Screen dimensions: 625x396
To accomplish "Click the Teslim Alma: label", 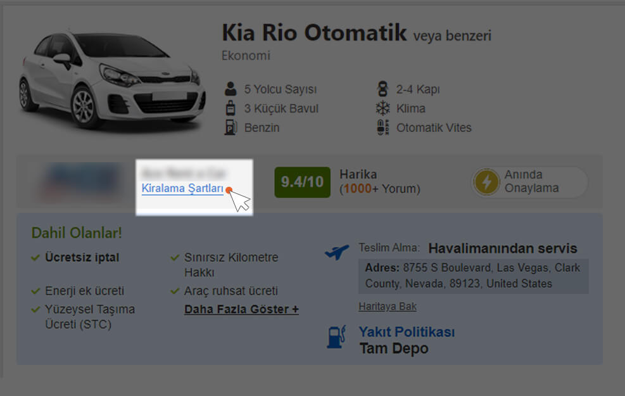I will (x=389, y=248).
